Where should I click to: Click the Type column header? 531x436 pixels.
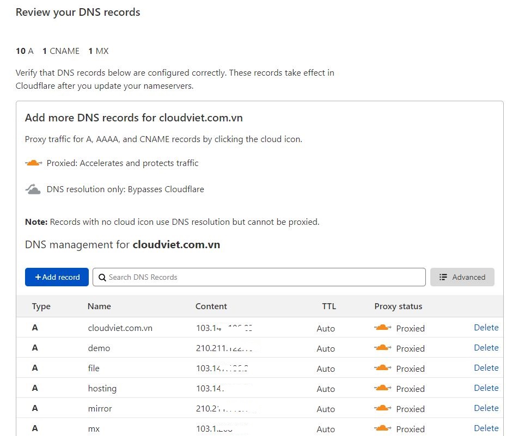click(41, 306)
